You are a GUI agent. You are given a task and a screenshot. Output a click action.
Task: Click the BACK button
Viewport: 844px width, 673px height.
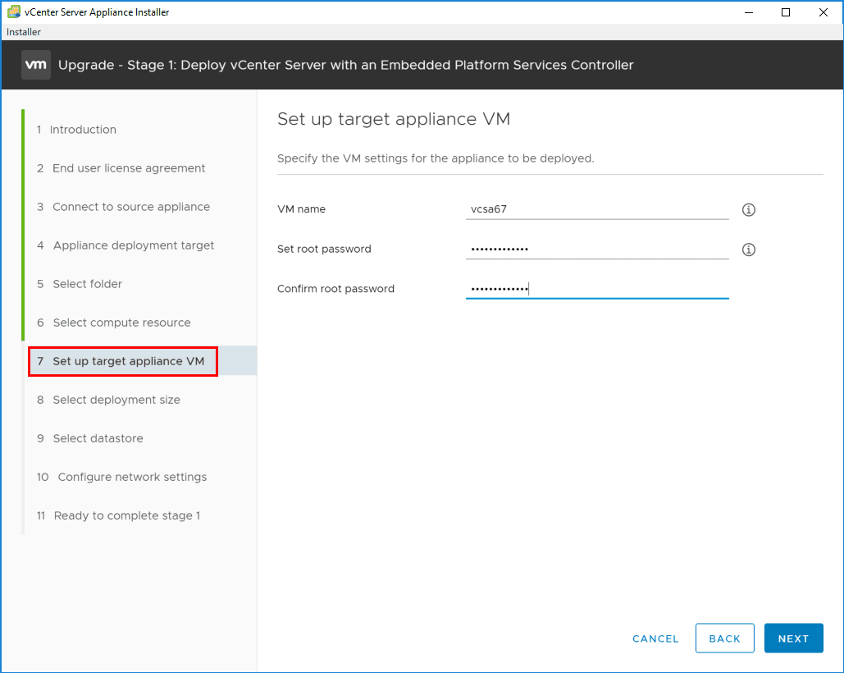pyautogui.click(x=724, y=639)
